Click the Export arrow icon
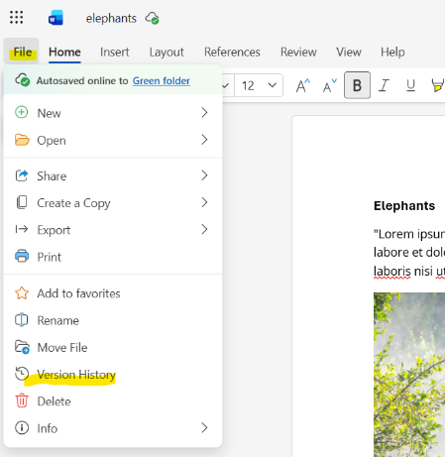Screen dimensions: 445x457 [22, 229]
